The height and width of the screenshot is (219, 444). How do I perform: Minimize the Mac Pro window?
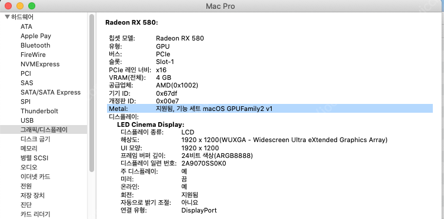[x=20, y=6]
